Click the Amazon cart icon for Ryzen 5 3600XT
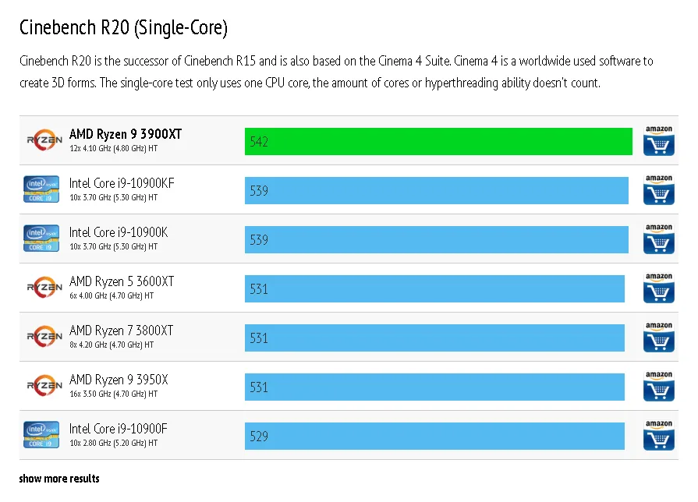Image resolution: width=698 pixels, height=502 pixels. [x=658, y=288]
